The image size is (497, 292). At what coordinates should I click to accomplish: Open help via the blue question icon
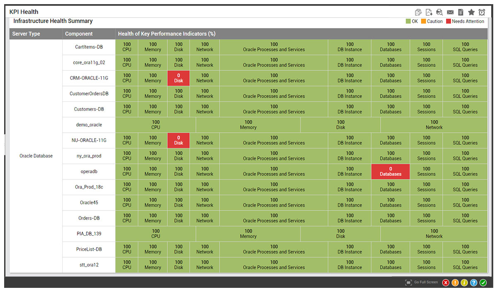click(474, 282)
